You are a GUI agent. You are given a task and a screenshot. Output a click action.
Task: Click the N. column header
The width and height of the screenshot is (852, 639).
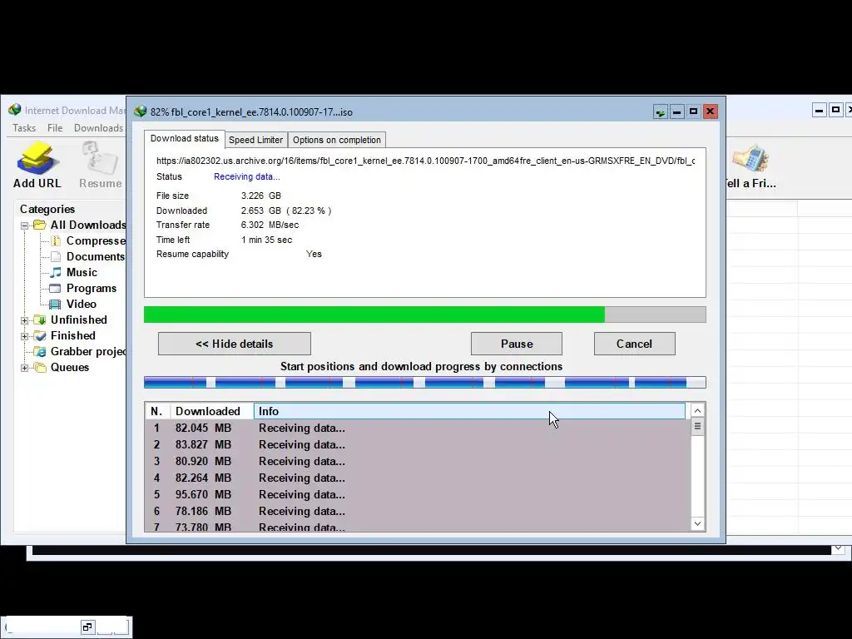[157, 411]
